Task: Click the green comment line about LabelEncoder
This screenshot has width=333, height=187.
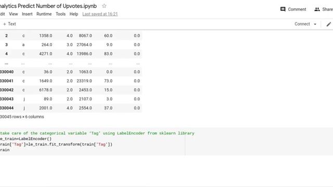Action: click(97, 133)
